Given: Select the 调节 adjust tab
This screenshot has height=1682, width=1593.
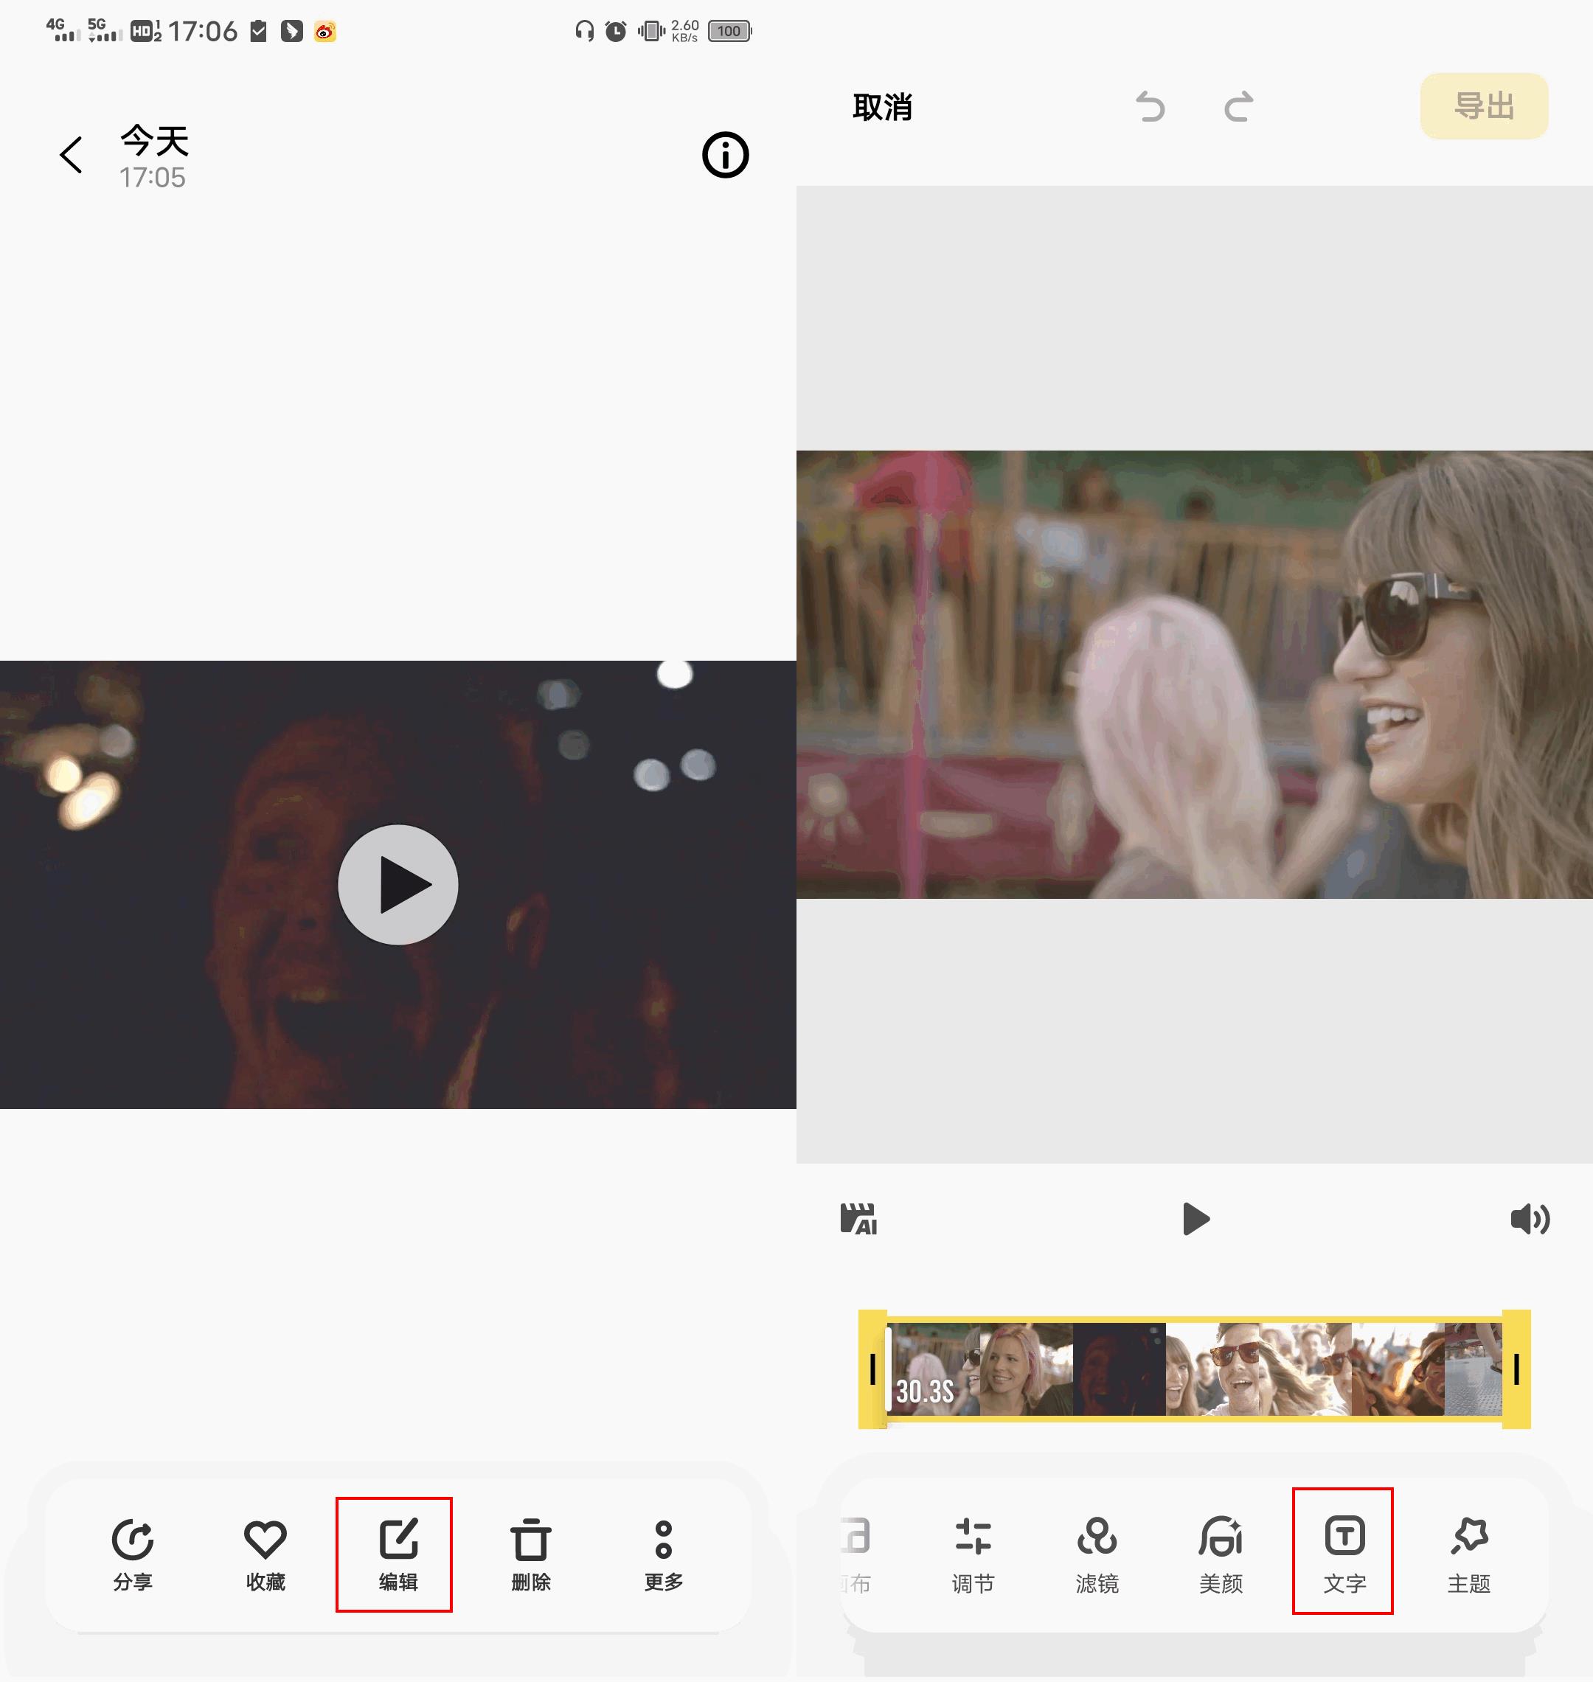Looking at the screenshot, I should point(972,1554).
